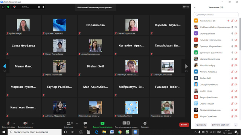Open Microsoft Edge from taskbar
This screenshot has width=241, height=135.
point(96,132)
